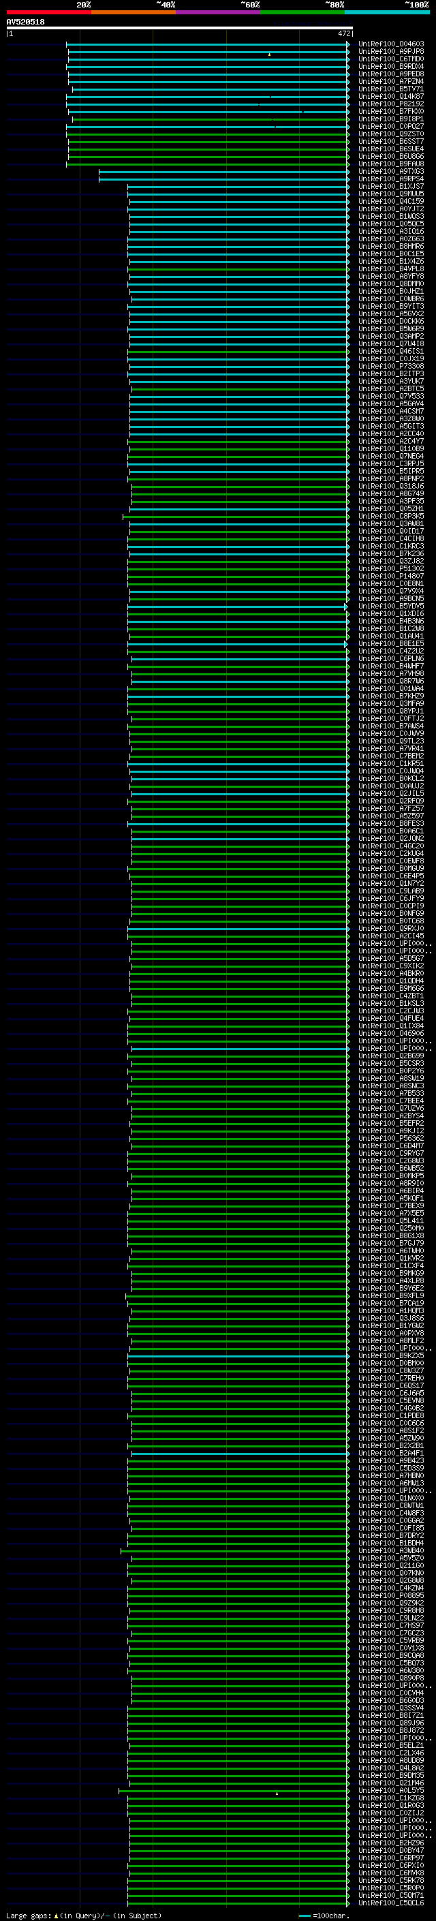Viewport: 436px width, 1921px height.
Task: Click the red ~20% identity legend segment
Action: click(48, 12)
